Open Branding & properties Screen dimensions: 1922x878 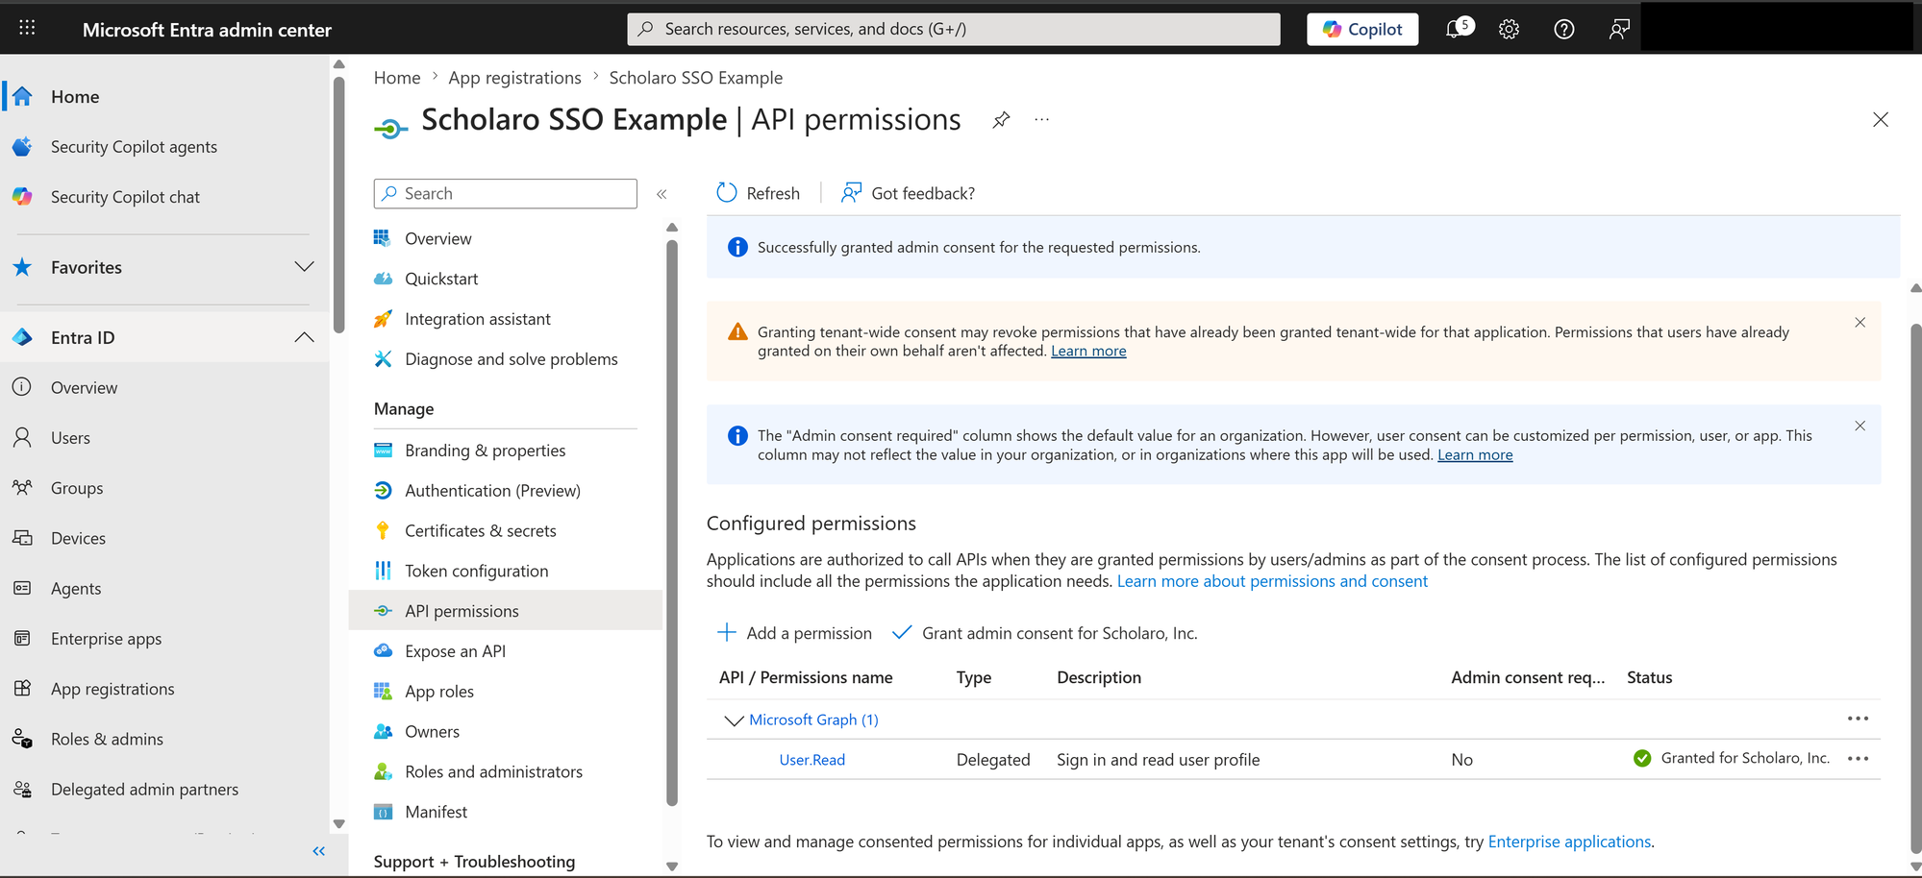pos(486,451)
